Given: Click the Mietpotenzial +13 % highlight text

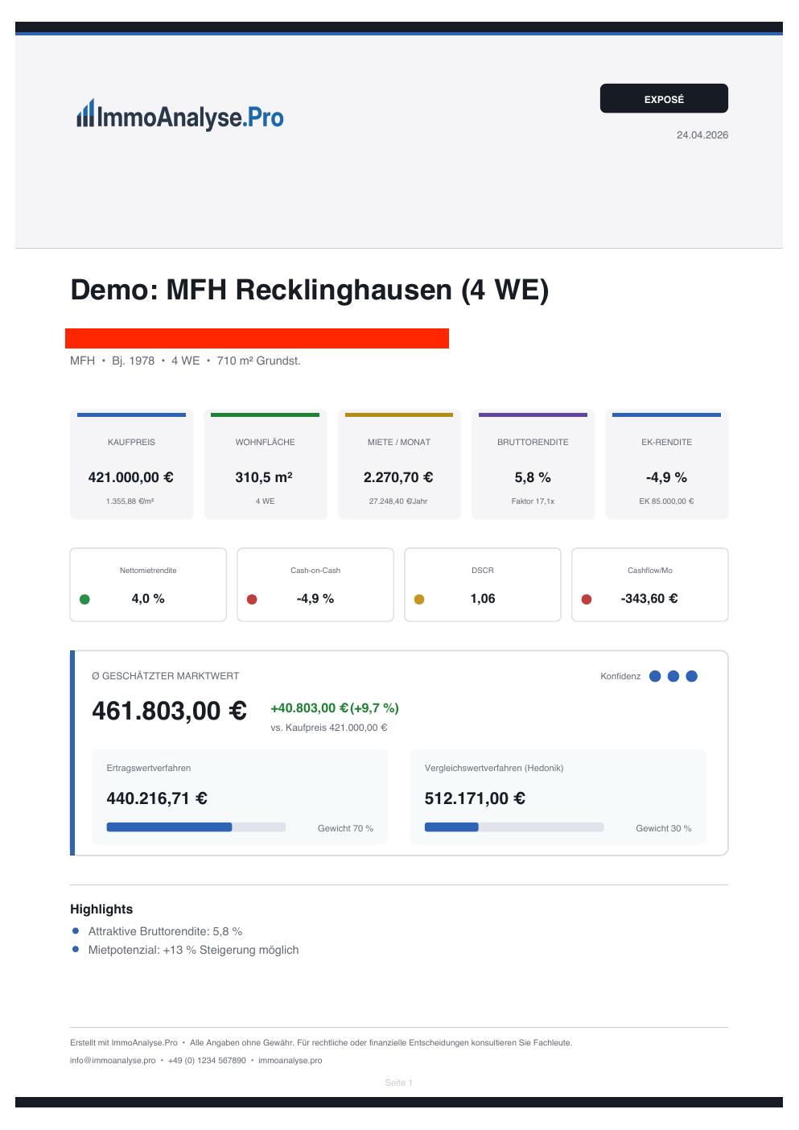Looking at the screenshot, I should coord(193,950).
